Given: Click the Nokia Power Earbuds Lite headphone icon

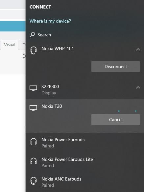Looking at the screenshot, I should (34, 161).
